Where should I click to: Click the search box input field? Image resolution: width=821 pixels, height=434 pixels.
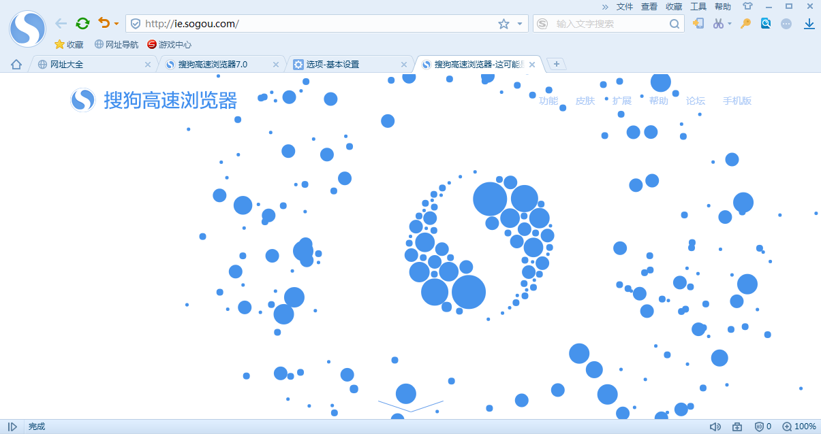tap(610, 24)
